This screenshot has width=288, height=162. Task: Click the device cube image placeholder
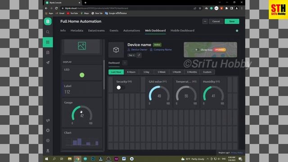[116, 50]
